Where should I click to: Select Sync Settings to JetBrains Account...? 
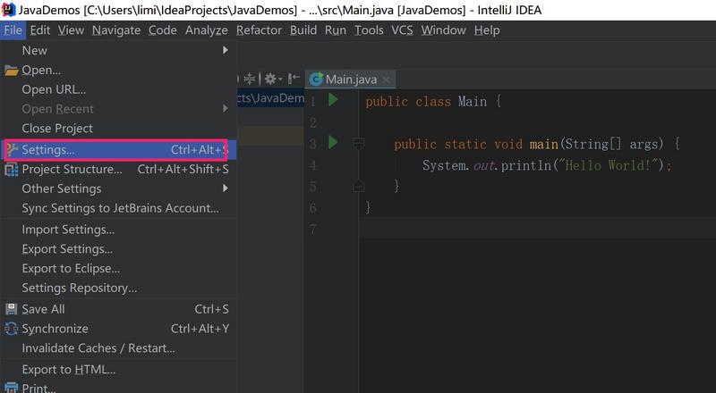pyautogui.click(x=119, y=208)
